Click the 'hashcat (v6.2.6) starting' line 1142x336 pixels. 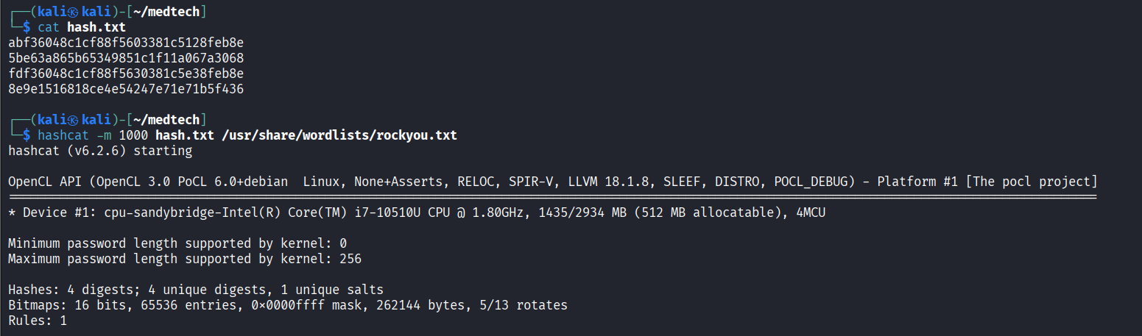pyautogui.click(x=100, y=151)
